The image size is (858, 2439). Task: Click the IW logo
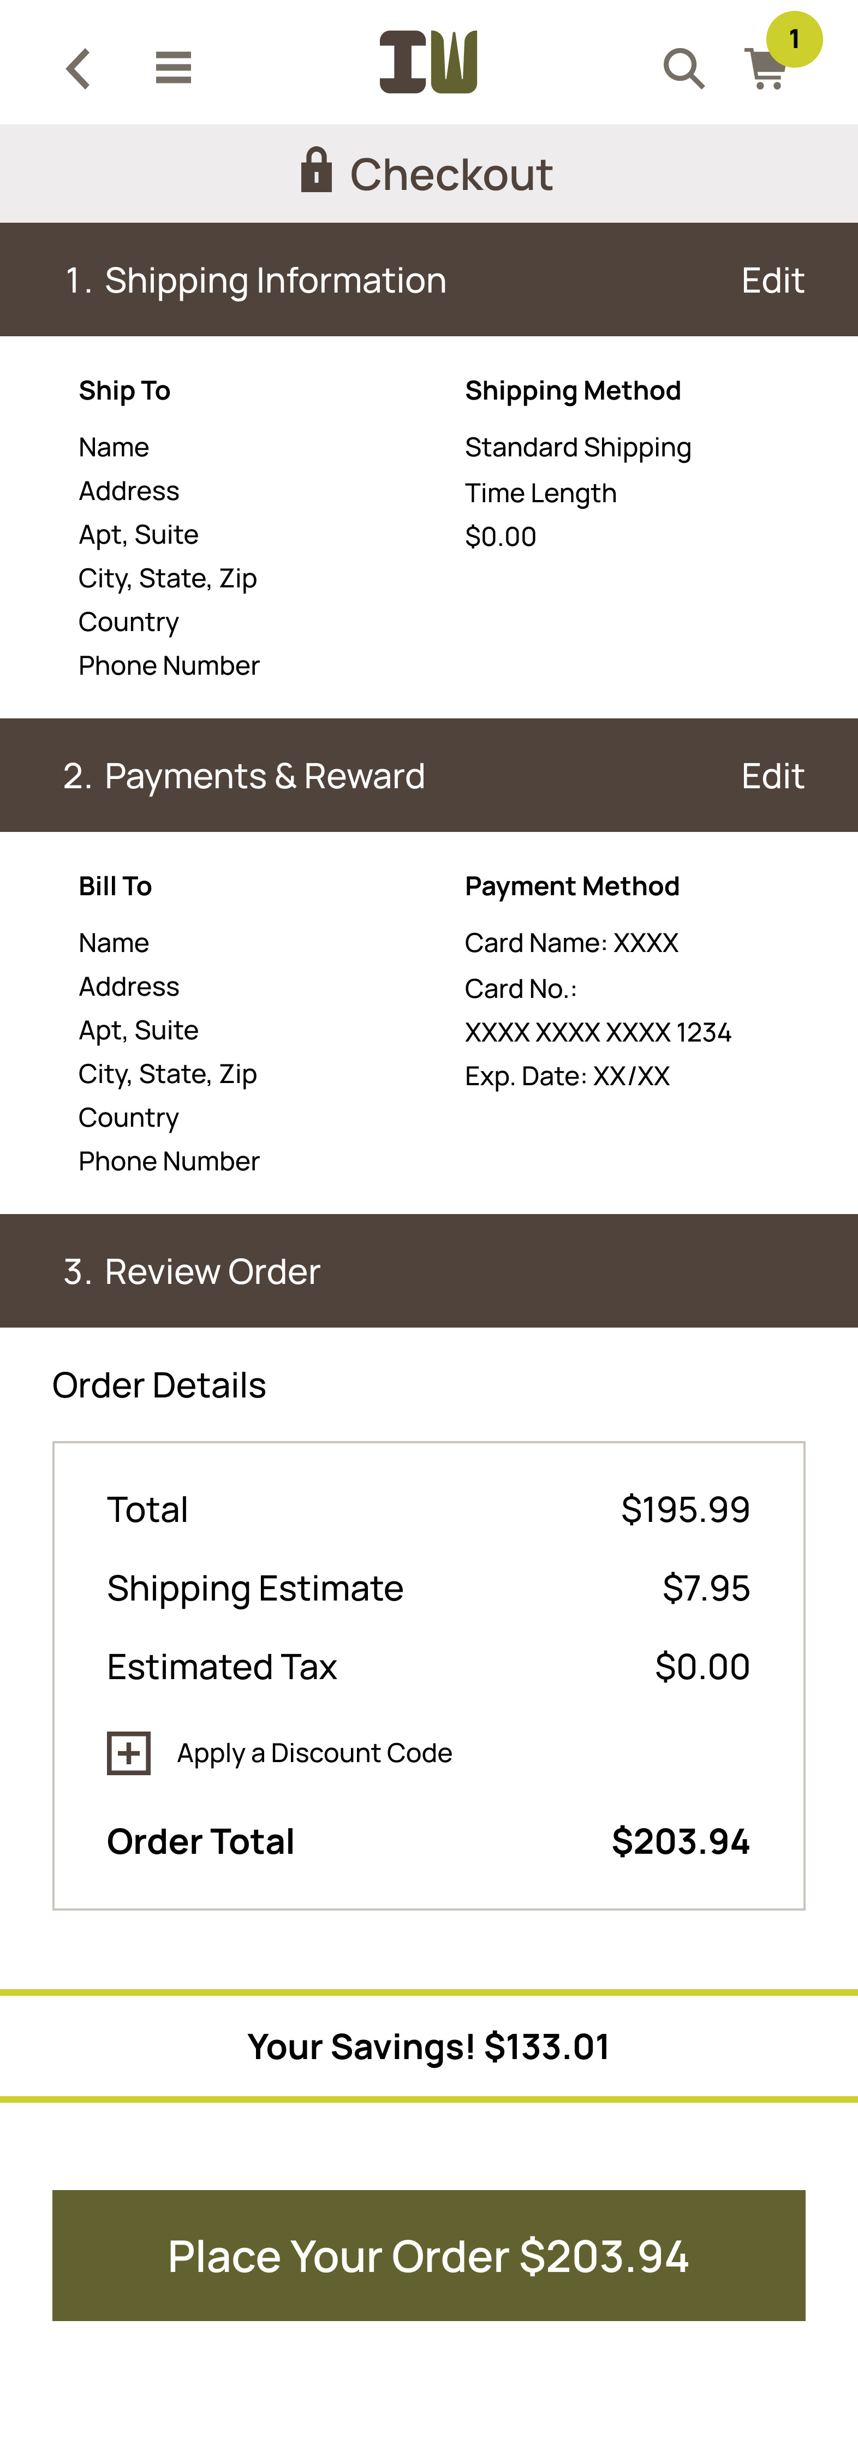(428, 62)
